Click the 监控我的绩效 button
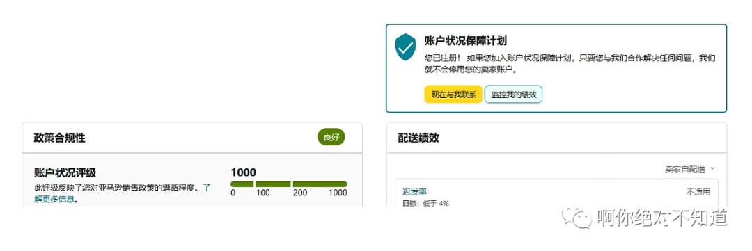Viewport: 752px width, 251px height. tap(513, 95)
